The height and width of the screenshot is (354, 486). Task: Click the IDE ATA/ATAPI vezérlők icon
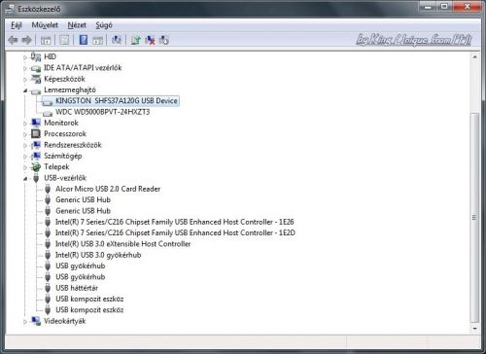(36, 68)
